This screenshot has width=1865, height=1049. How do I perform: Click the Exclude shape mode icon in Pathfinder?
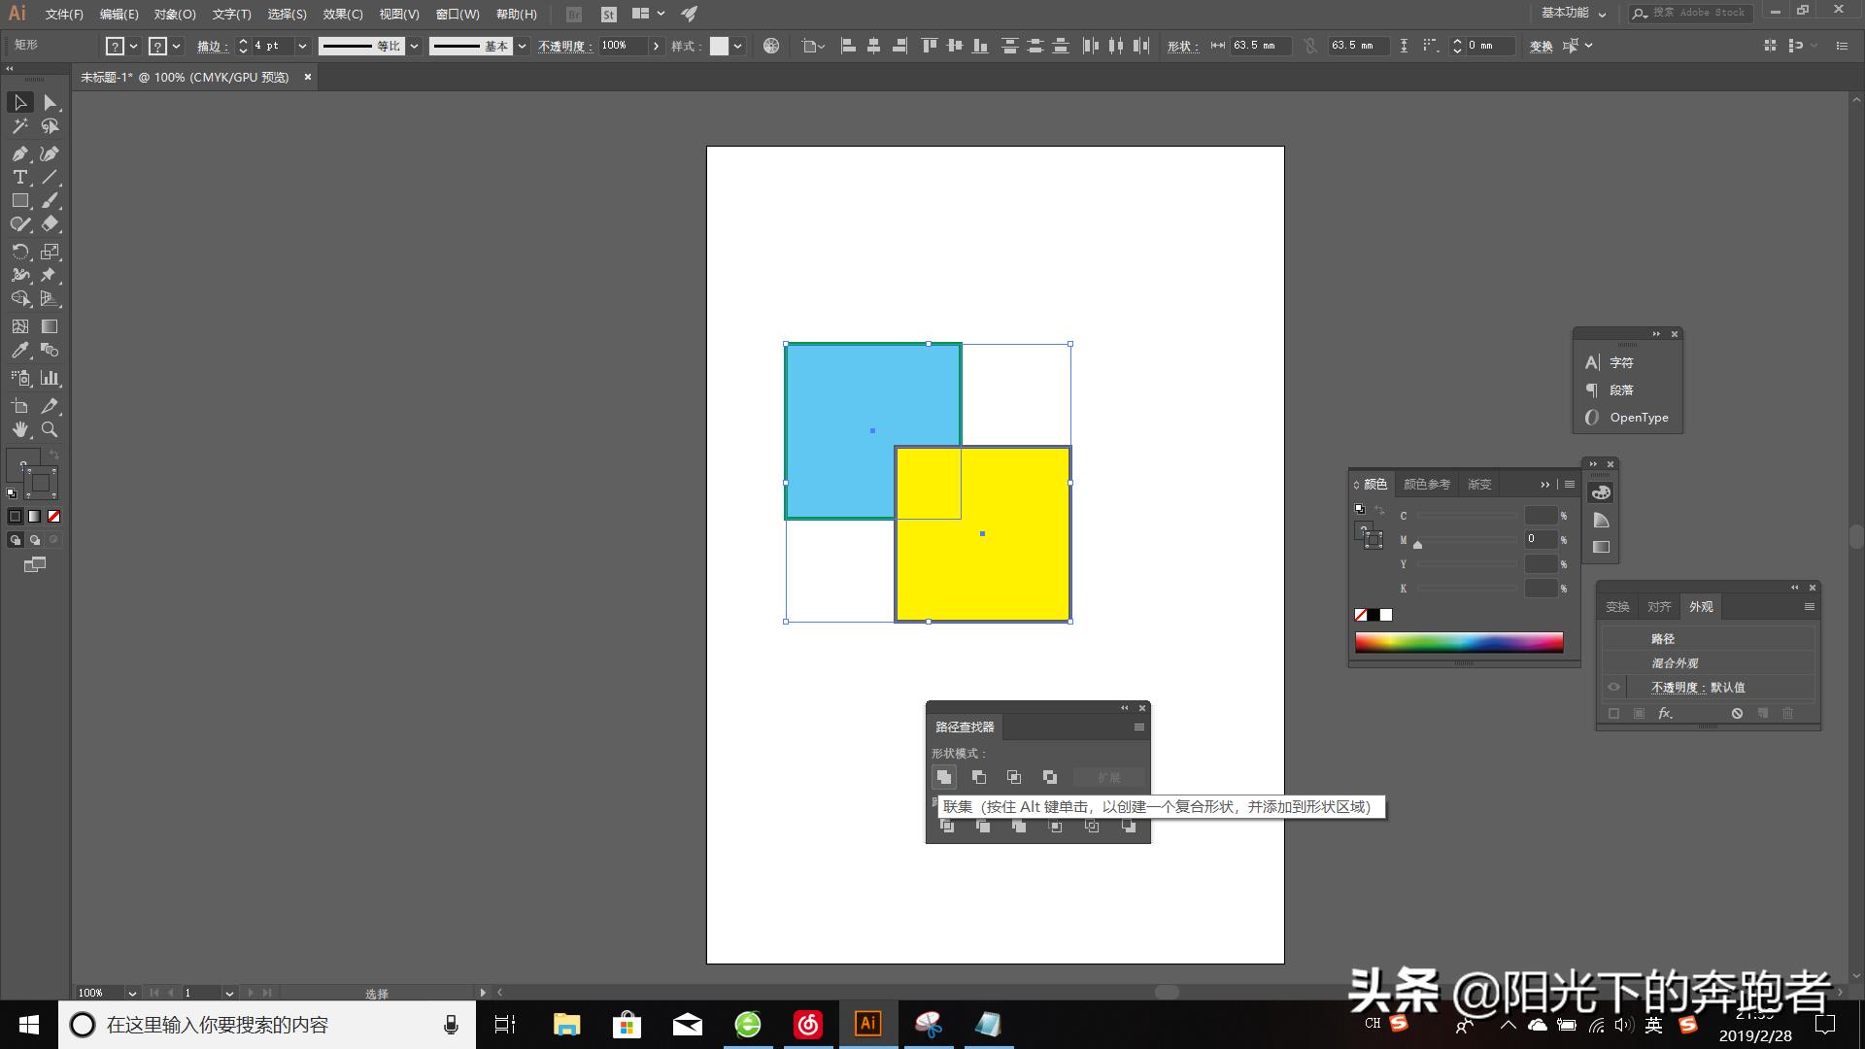[1050, 777]
